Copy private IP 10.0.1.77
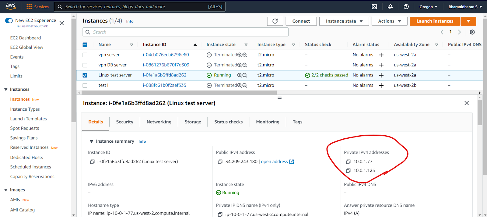Viewport: 487px width, 217px height. click(x=348, y=162)
